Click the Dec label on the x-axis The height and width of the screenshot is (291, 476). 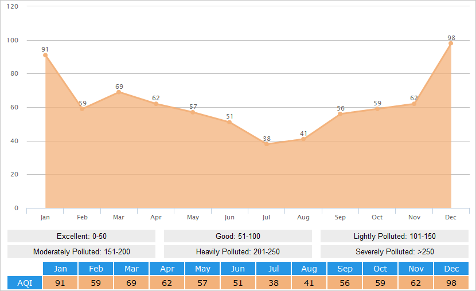coord(451,217)
